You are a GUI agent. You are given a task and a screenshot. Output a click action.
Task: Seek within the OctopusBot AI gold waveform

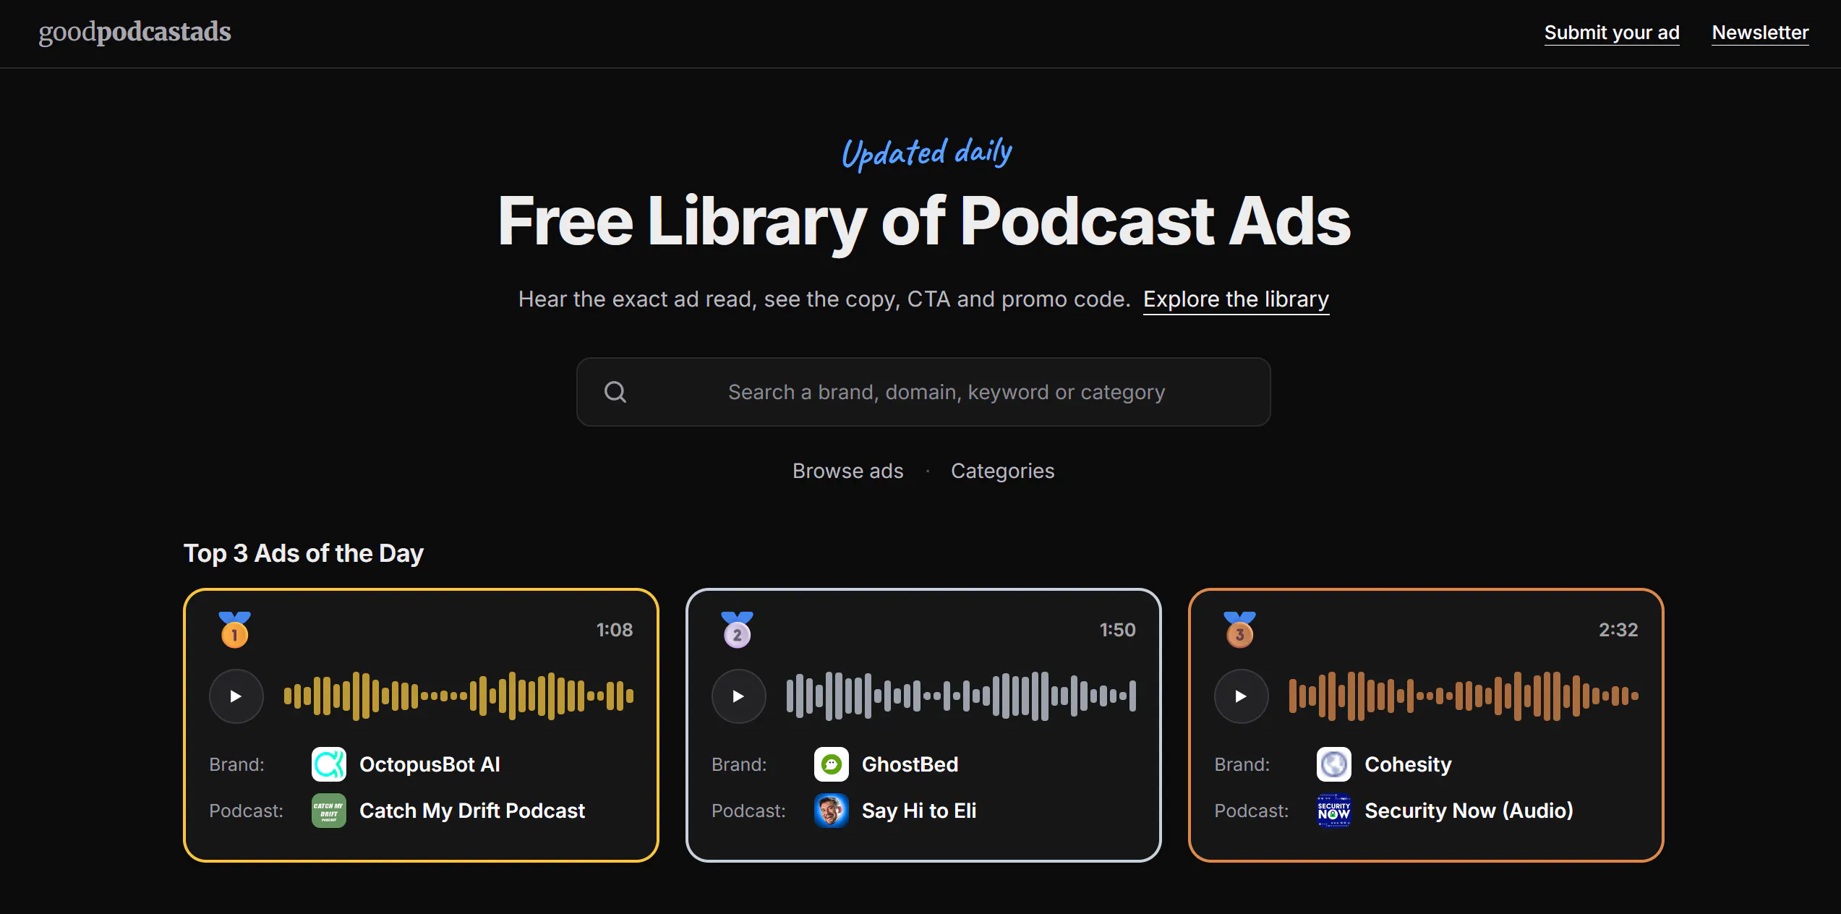[x=458, y=696]
